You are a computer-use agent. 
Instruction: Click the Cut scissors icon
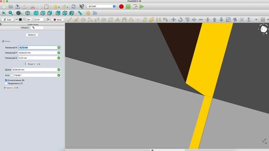tap(33, 7)
